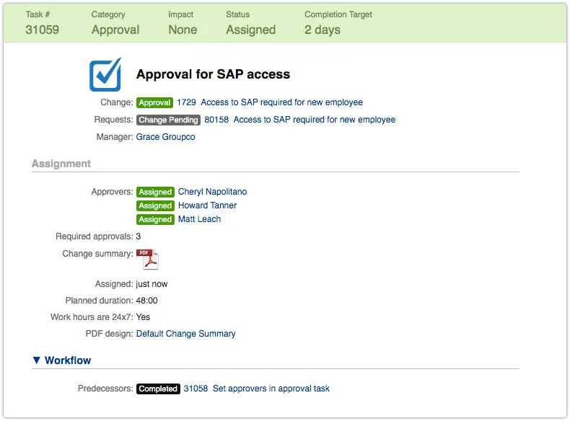The width and height of the screenshot is (570, 421).
Task: Click the green Approval badge on Change row
Action: pyautogui.click(x=154, y=103)
